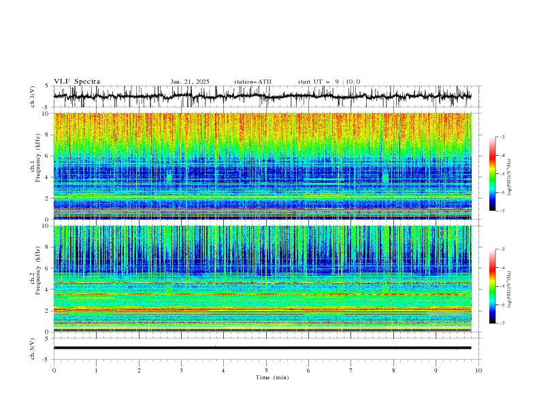Click the ch.3 flat voltage trace
This screenshot has height=416, width=539.
[263, 348]
